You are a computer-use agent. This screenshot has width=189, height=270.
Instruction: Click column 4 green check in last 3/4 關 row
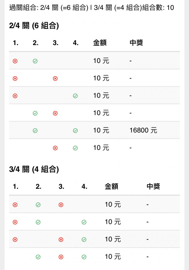(84, 257)
